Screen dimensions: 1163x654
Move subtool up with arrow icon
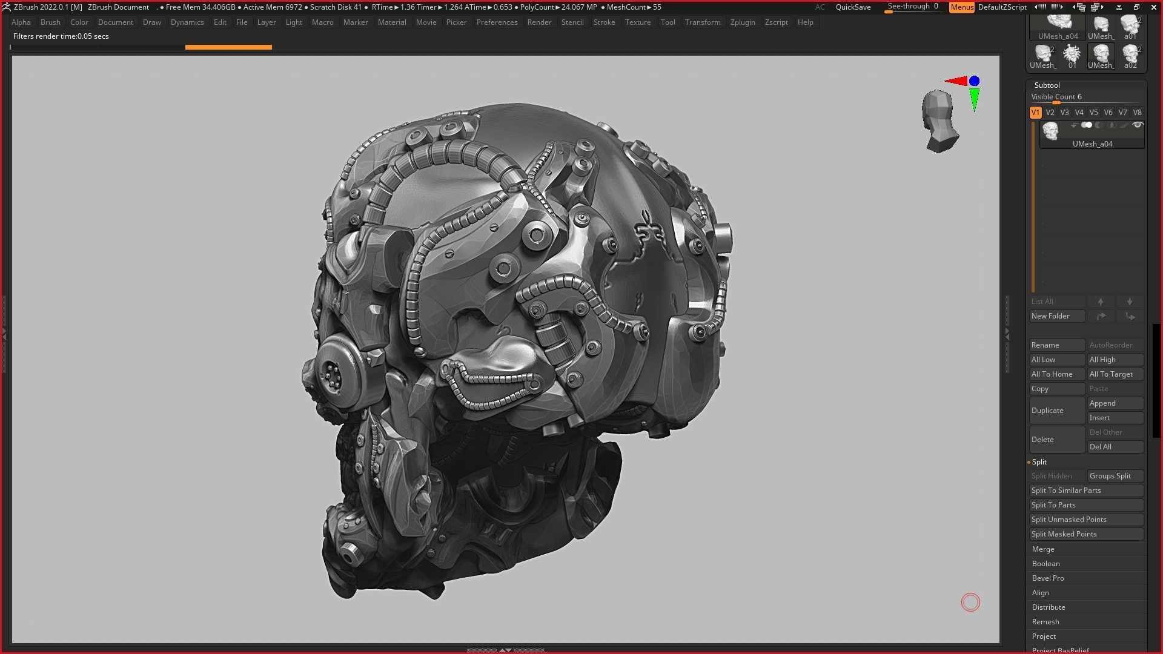point(1101,302)
